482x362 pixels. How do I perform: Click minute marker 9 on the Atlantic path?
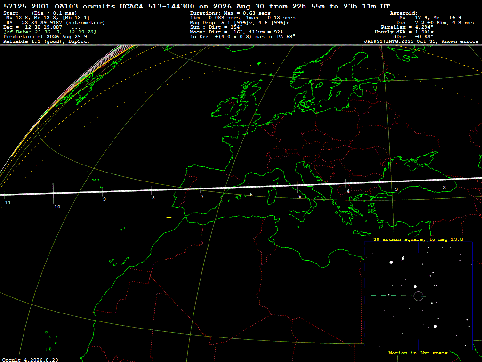coord(104,199)
